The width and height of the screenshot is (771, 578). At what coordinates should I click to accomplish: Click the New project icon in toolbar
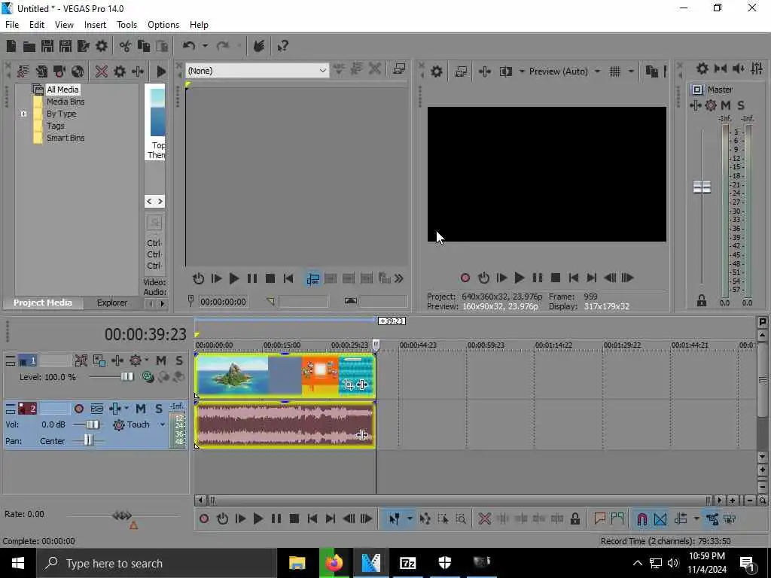[11, 46]
